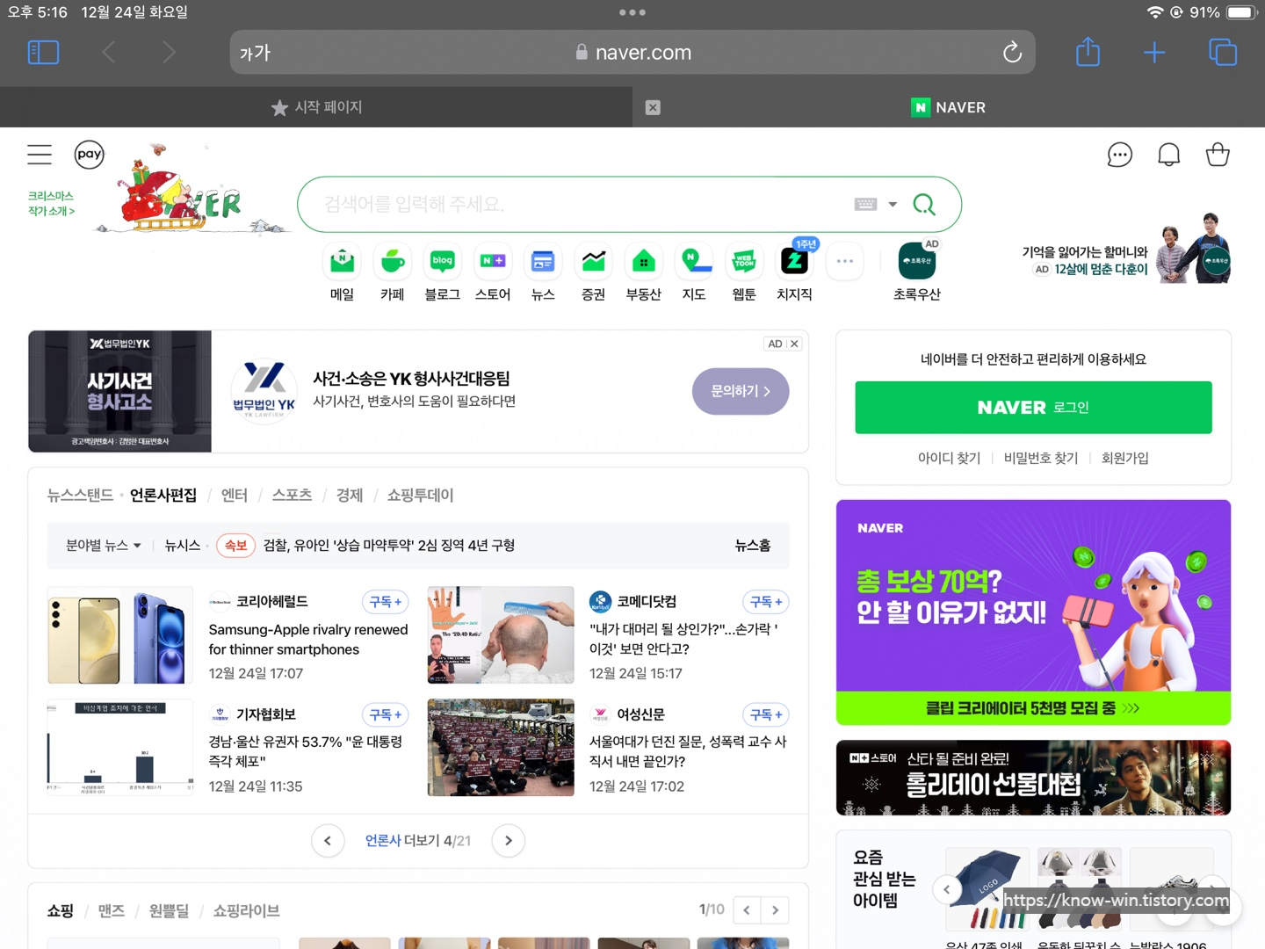Open Naver 뉴스 shortcut
The height and width of the screenshot is (949, 1265).
point(543,272)
